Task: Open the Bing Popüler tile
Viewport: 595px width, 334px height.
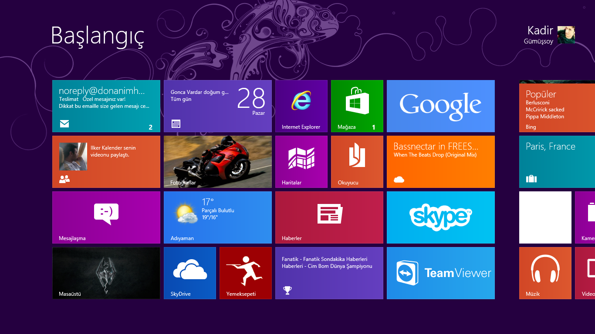Action: (557, 106)
